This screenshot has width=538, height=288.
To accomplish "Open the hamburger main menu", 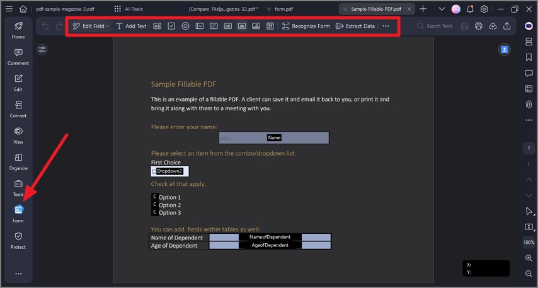I will coord(9,9).
